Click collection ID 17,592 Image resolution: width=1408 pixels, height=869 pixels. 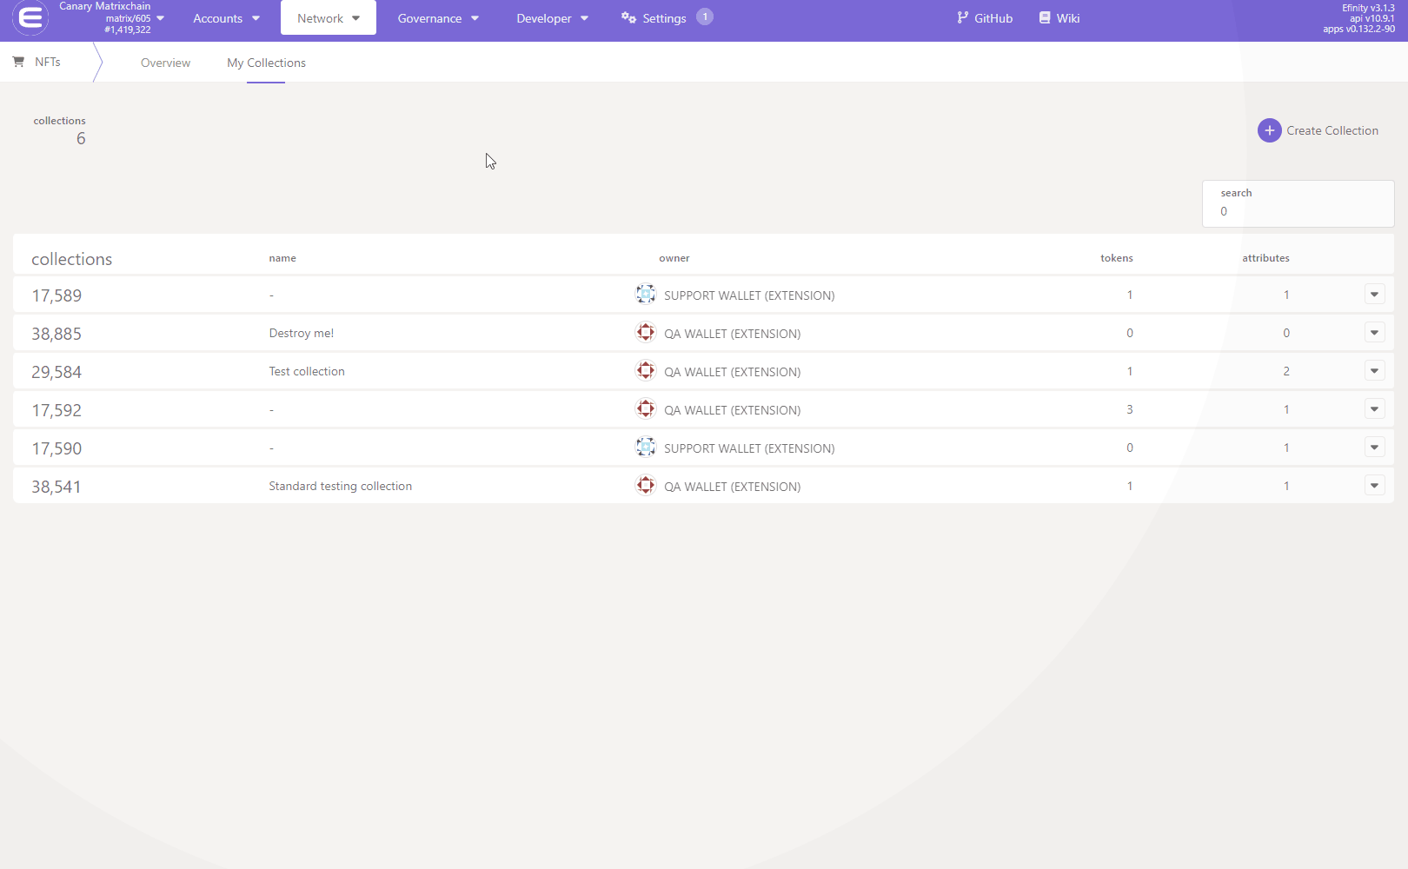56,410
